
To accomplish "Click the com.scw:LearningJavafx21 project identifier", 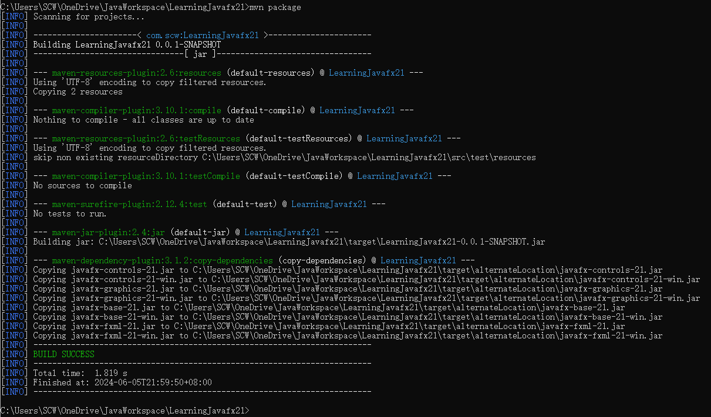I will tap(203, 35).
